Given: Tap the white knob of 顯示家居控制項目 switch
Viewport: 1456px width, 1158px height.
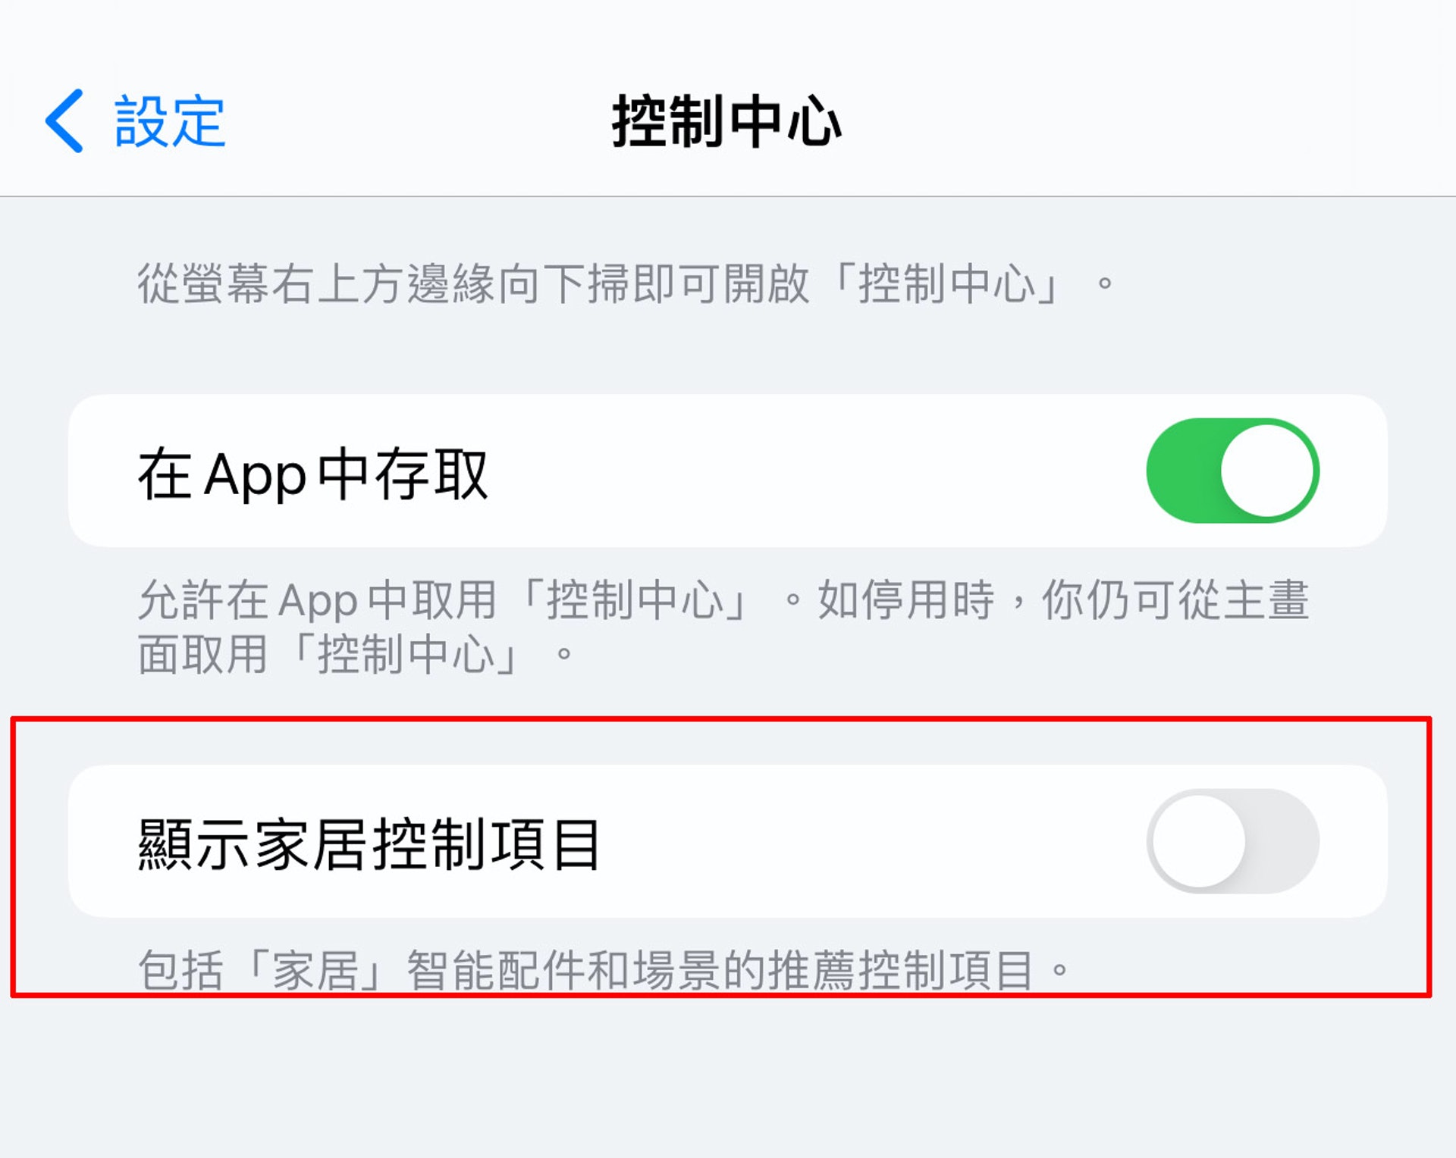Looking at the screenshot, I should (x=1198, y=841).
